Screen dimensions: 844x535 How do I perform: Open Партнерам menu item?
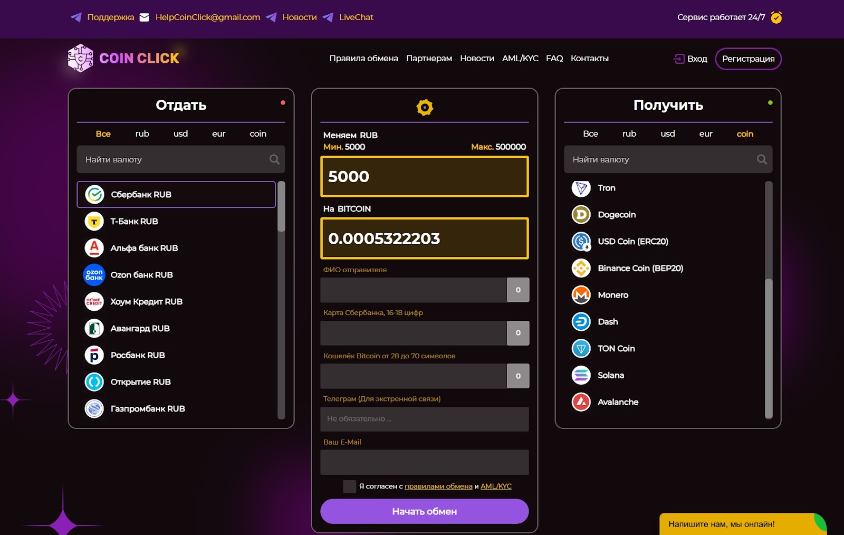429,59
